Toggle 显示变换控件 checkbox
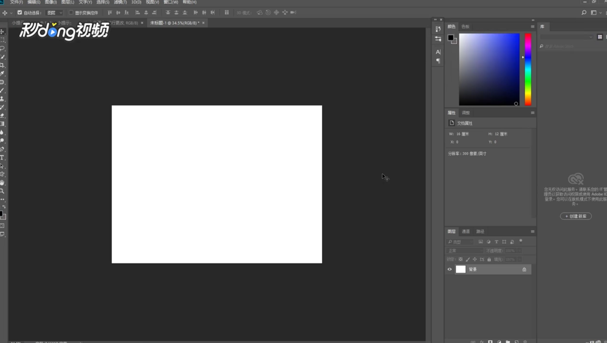Image resolution: width=607 pixels, height=343 pixels. tap(71, 13)
